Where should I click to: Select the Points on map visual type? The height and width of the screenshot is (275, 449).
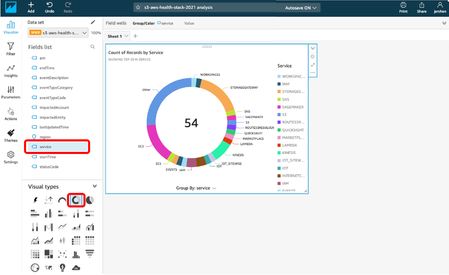point(35,268)
